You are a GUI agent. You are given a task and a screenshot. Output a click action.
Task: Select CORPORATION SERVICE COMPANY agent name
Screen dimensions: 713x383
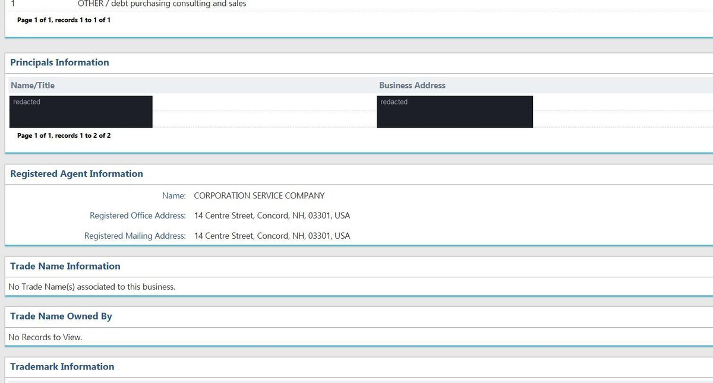tap(260, 195)
